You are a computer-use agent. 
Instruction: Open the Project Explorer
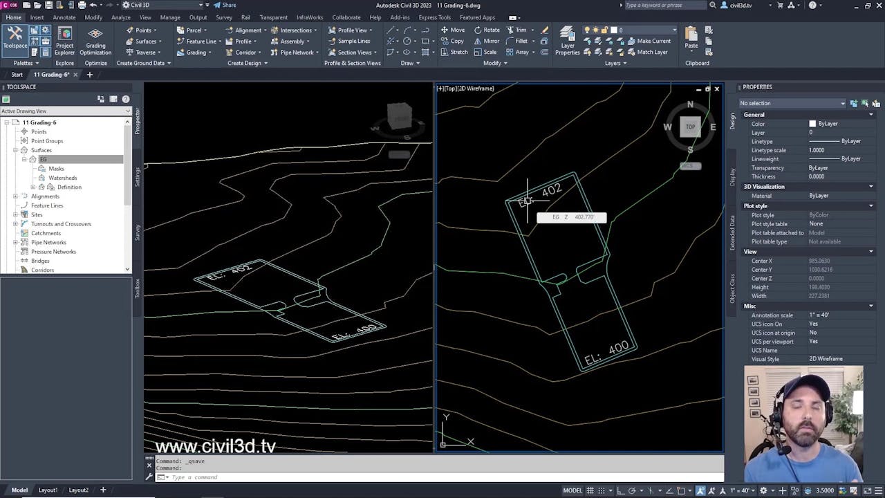(64, 41)
